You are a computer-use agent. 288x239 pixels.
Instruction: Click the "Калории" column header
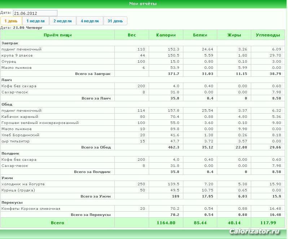point(166,35)
